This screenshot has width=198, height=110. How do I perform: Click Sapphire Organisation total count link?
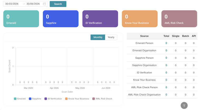(x=166, y=65)
